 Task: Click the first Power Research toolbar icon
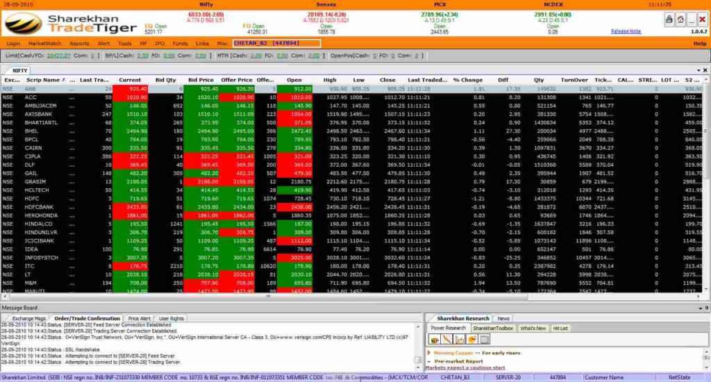[x=435, y=340]
